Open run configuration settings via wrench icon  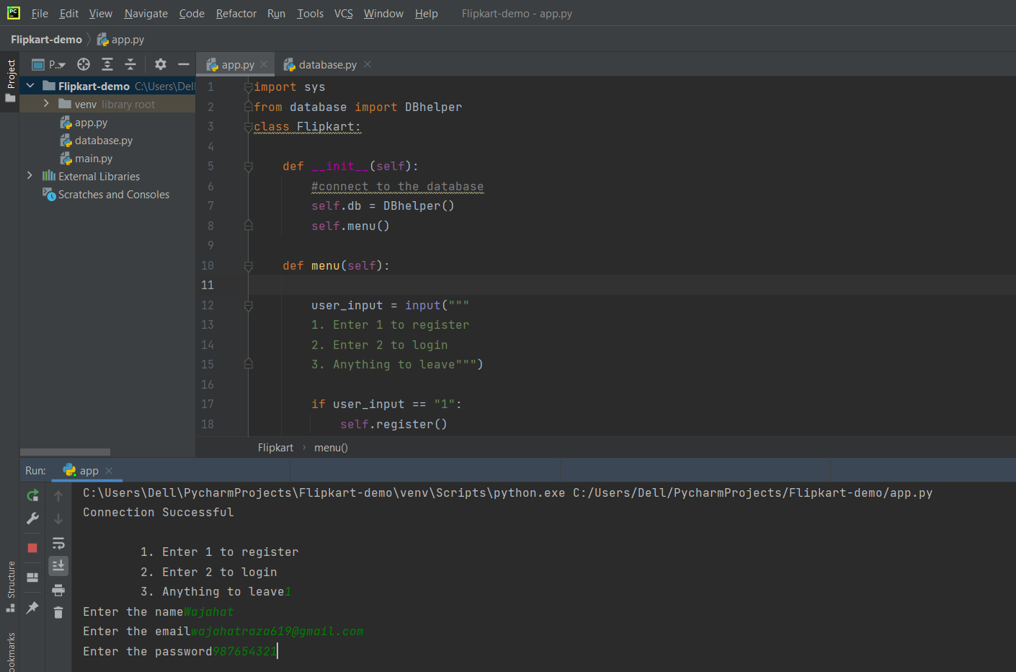[x=32, y=518]
